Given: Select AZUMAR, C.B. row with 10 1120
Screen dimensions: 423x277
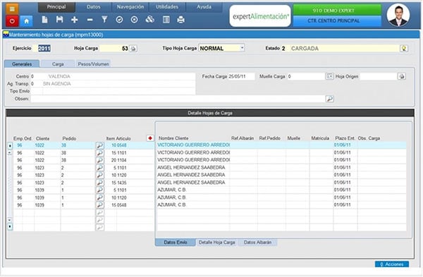Looking at the screenshot, I should [210, 197].
